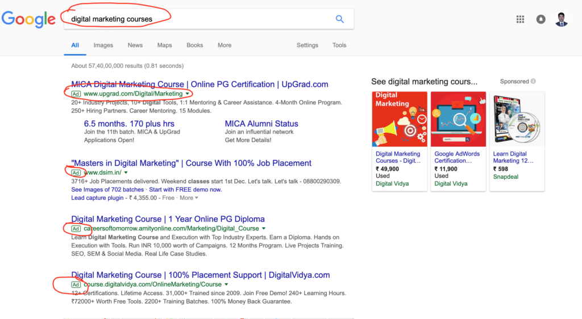The image size is (582, 319).
Task: Open Digital Marketing Courses - Digit... product title
Action: point(398,157)
